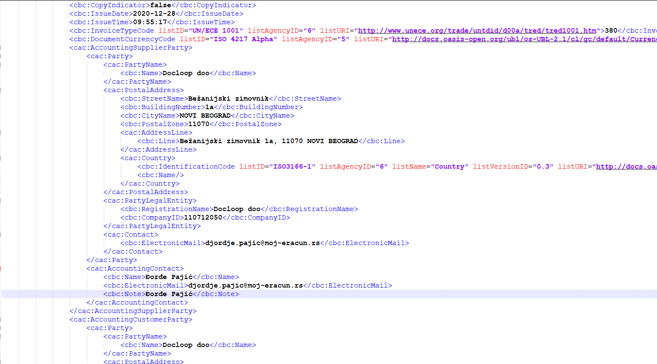Open the docs.oasis-open.org listURI link in DocumentCurrencyCode line

tap(524, 39)
